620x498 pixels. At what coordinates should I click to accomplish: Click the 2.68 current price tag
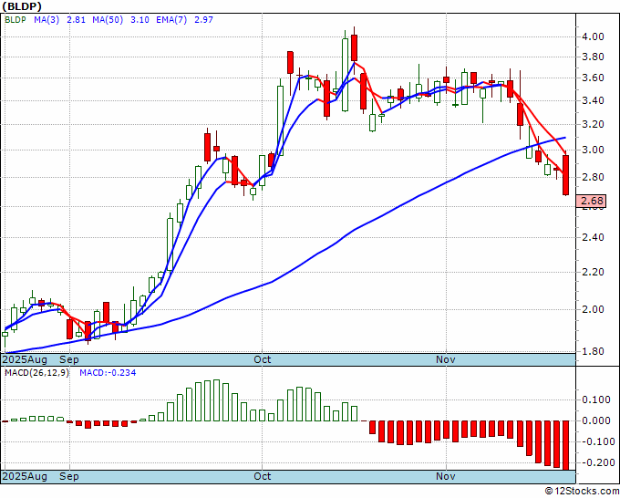(592, 201)
